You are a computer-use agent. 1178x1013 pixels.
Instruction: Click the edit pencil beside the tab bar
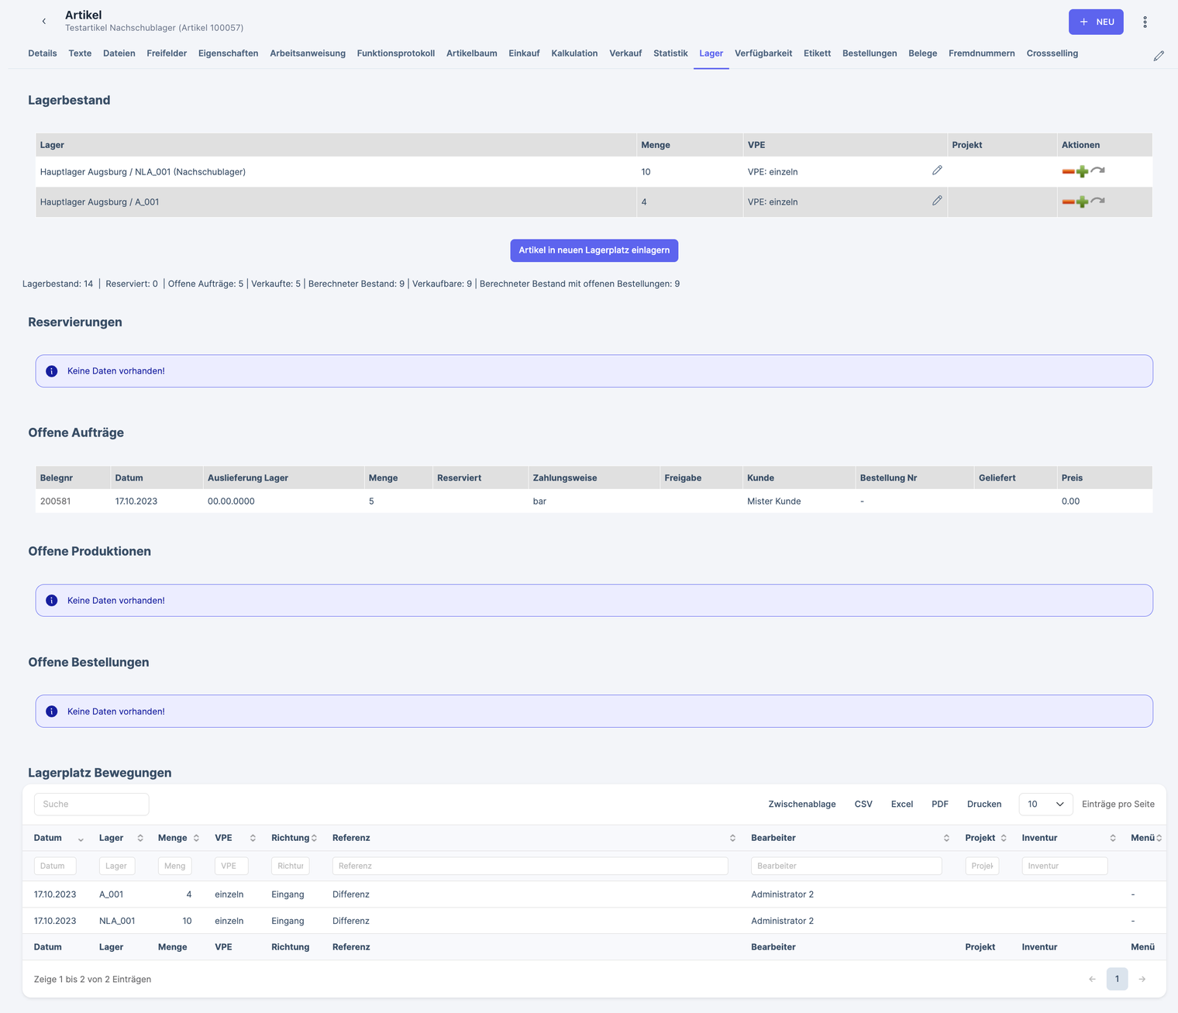pyautogui.click(x=1159, y=56)
